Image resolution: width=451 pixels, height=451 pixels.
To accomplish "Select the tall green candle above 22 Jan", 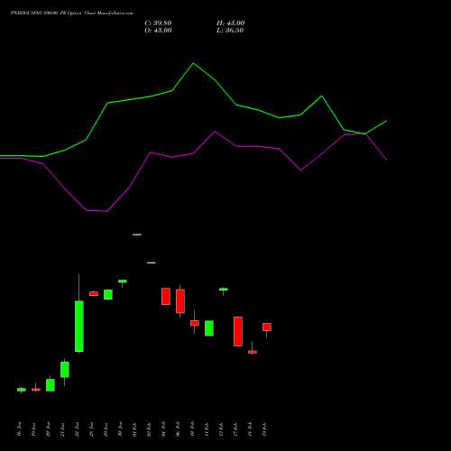I will pyautogui.click(x=79, y=326).
